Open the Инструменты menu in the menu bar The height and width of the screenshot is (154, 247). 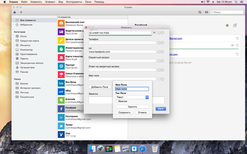[74, 2]
